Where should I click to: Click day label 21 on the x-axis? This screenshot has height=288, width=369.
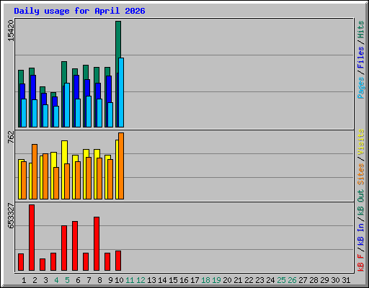[x=238, y=280]
